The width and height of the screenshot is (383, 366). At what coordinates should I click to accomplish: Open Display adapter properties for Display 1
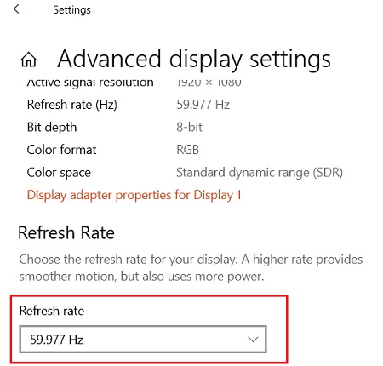tap(134, 195)
